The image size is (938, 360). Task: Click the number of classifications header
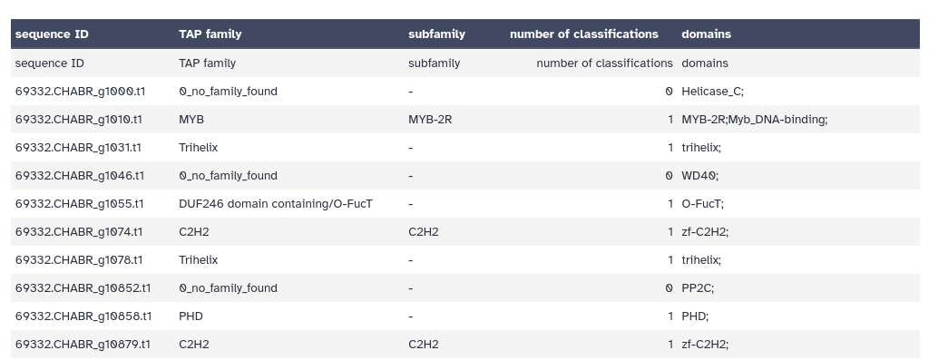click(584, 34)
